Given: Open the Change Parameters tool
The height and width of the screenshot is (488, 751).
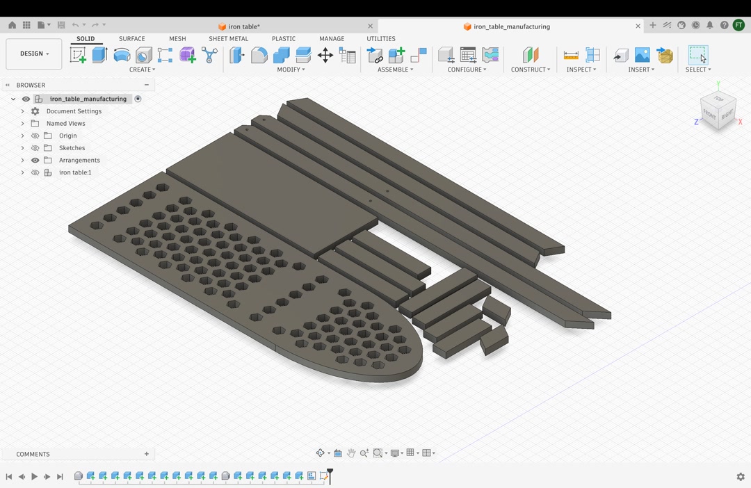Looking at the screenshot, I should pos(347,55).
